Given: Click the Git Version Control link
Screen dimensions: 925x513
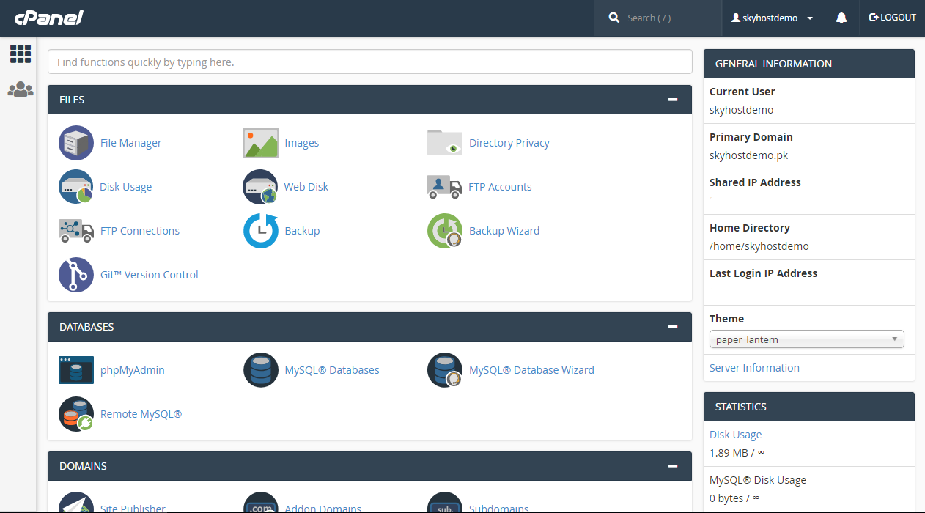Looking at the screenshot, I should click(x=150, y=275).
